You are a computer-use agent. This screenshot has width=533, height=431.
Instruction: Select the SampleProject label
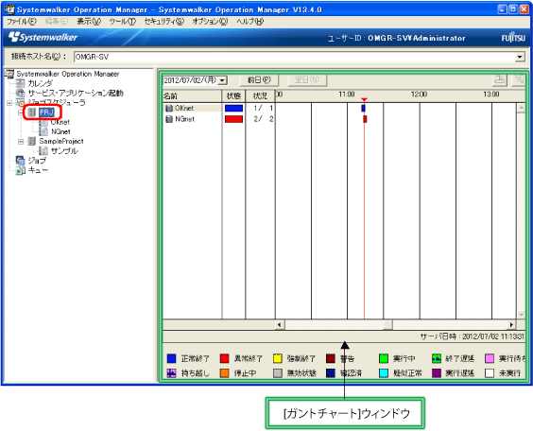[61, 141]
